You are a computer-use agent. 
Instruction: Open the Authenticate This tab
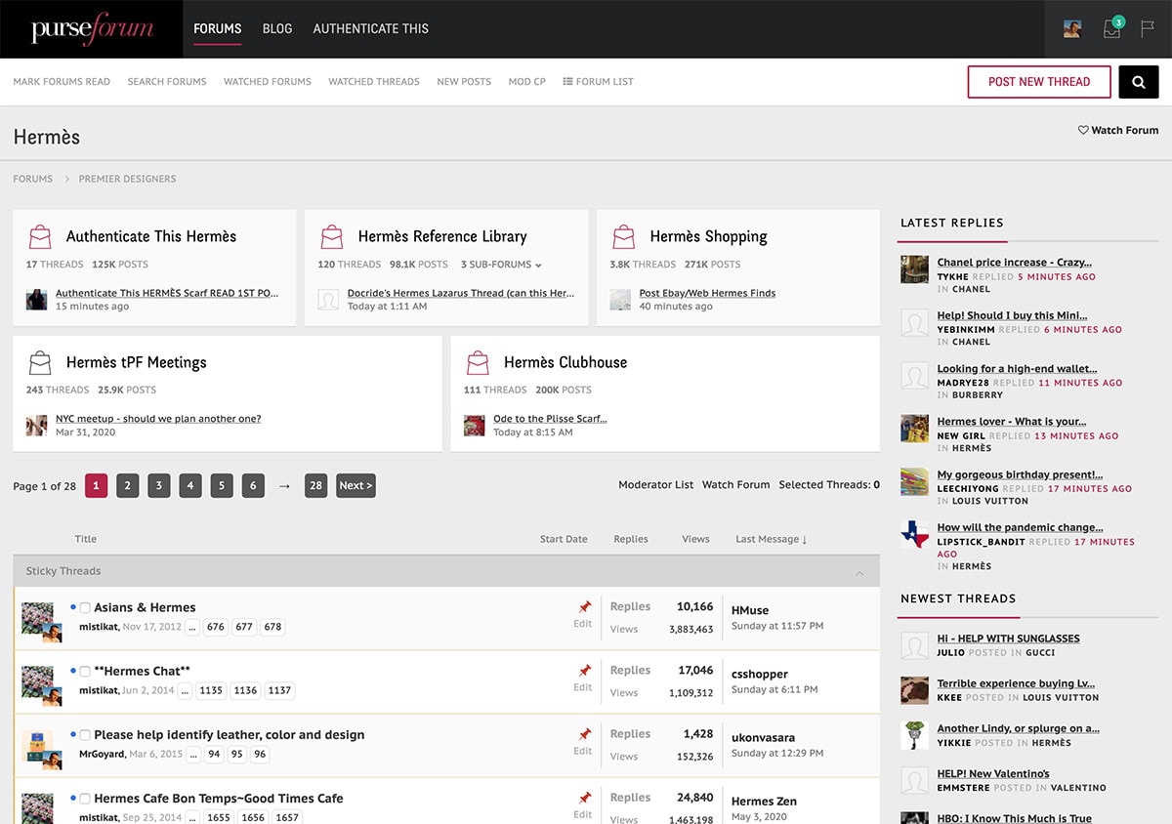(371, 29)
